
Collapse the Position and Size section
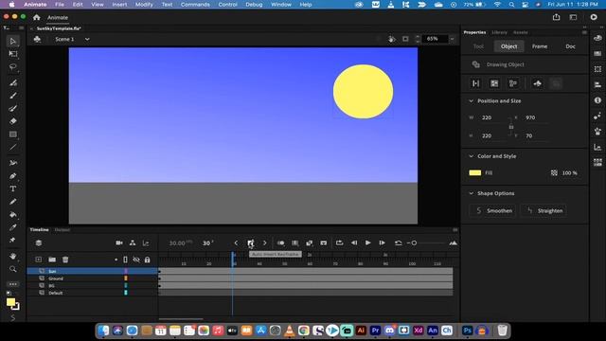(471, 101)
